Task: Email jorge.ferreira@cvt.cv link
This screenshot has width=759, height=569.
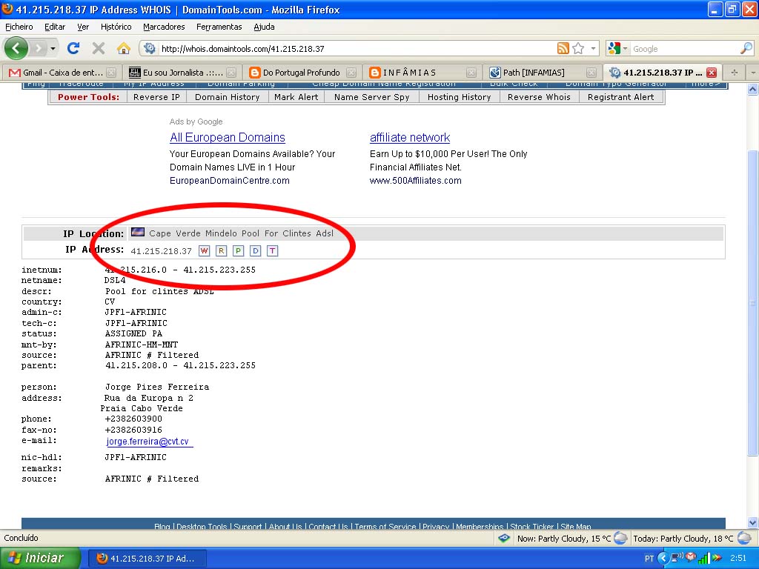Action: pos(148,442)
